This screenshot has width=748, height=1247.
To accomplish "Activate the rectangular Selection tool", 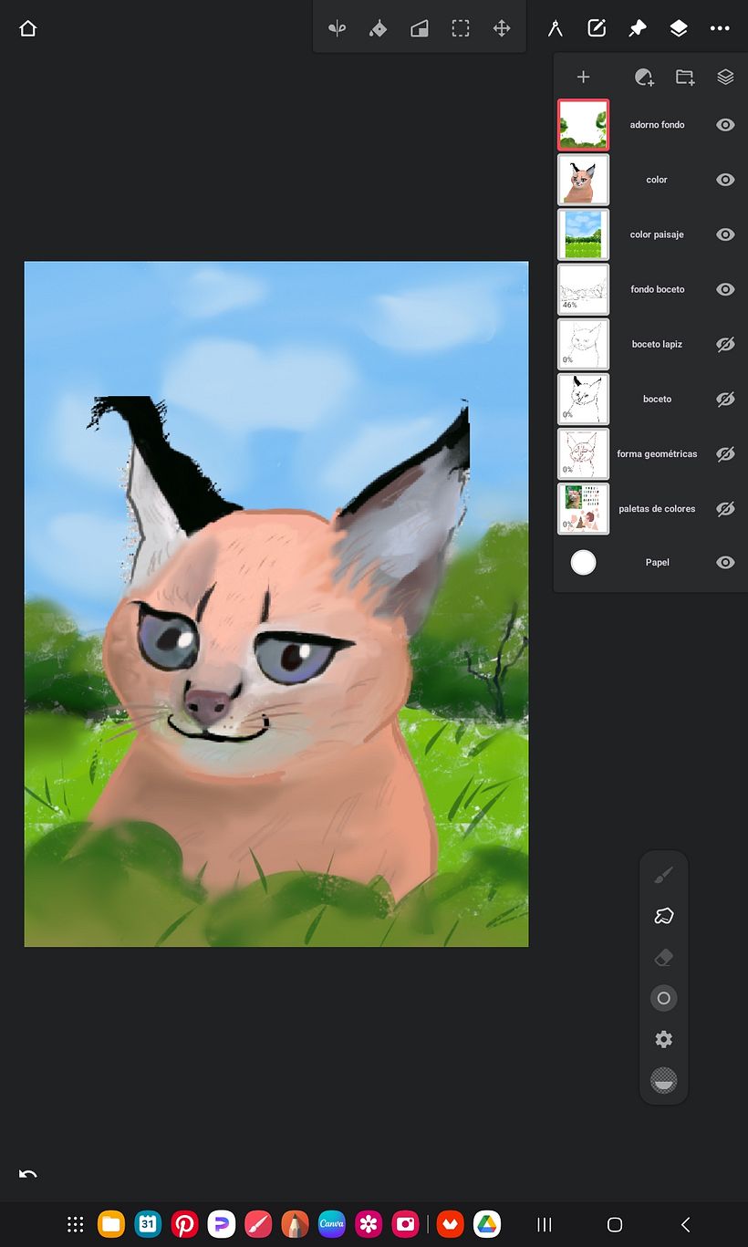I will (x=461, y=28).
